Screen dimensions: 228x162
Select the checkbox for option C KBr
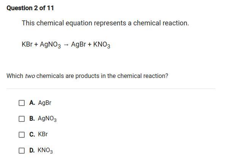pos(22,135)
